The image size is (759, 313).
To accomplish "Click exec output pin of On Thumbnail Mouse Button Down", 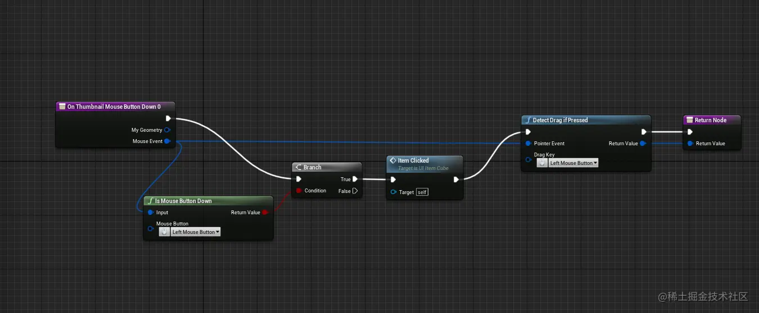I will coord(168,118).
